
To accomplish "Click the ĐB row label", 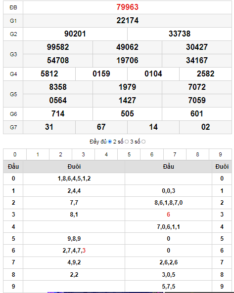I will 13,7.
